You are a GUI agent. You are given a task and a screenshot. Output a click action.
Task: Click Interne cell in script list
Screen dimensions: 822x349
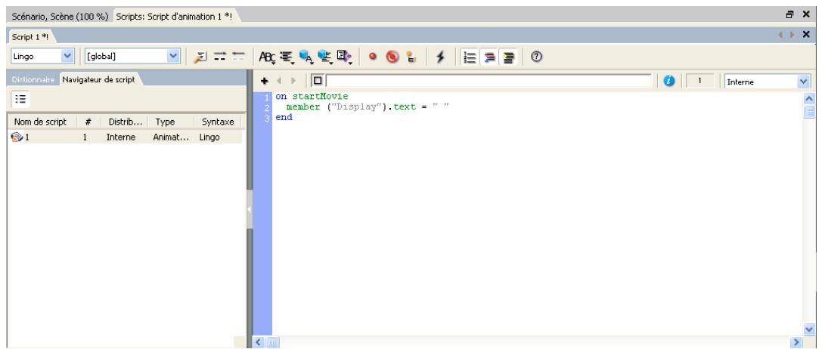pos(120,137)
